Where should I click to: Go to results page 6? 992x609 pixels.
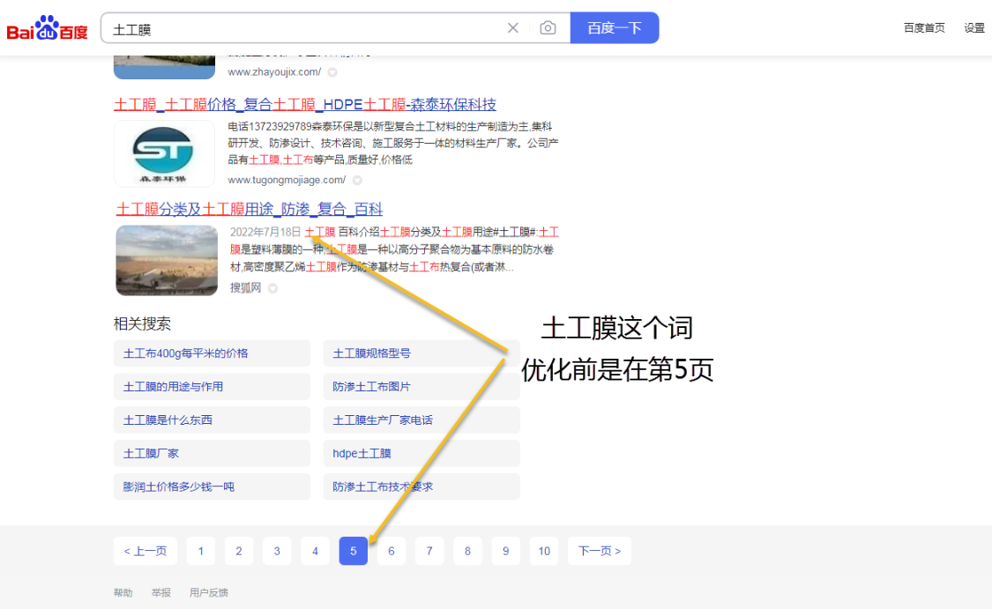click(392, 551)
